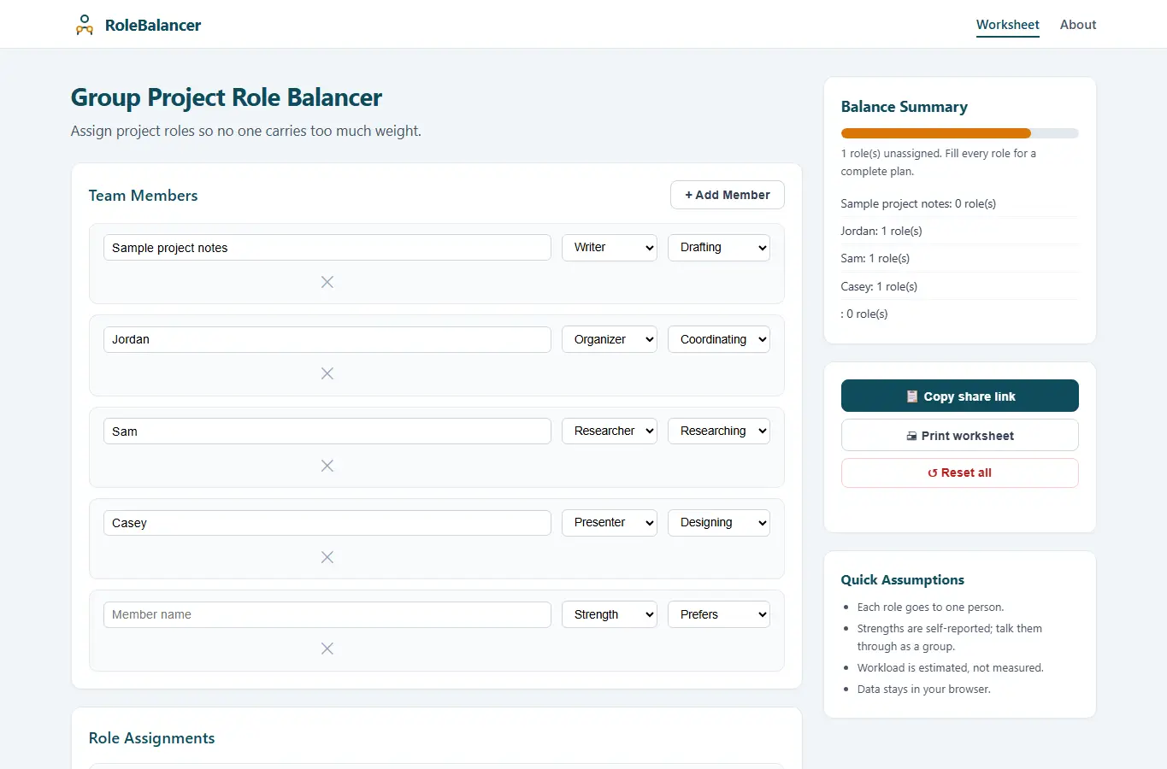Open the Writer strength dropdown

610,248
